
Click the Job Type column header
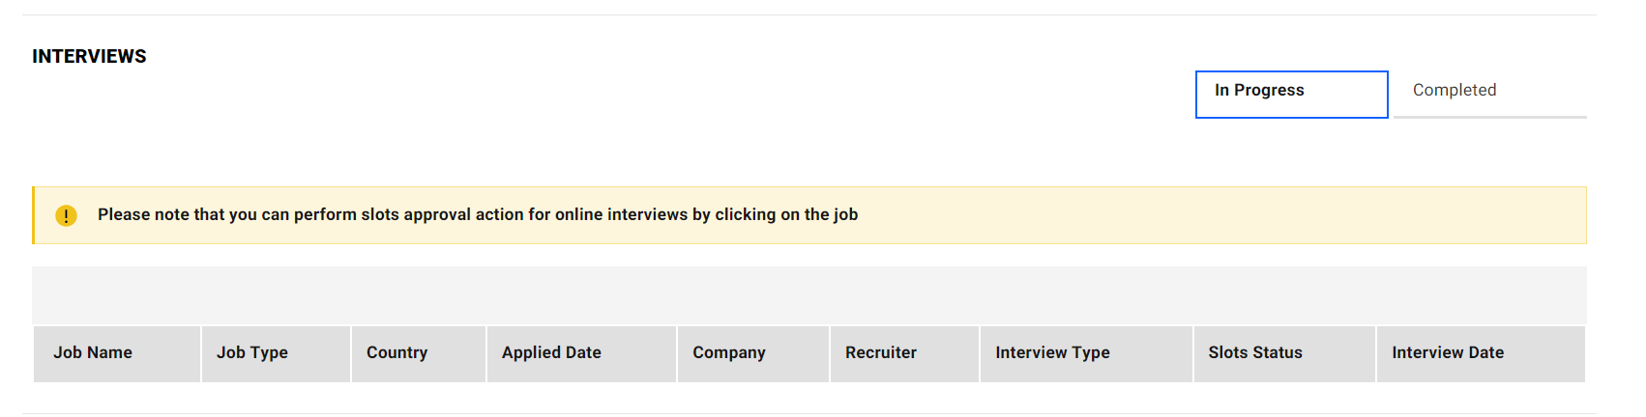[x=252, y=353]
